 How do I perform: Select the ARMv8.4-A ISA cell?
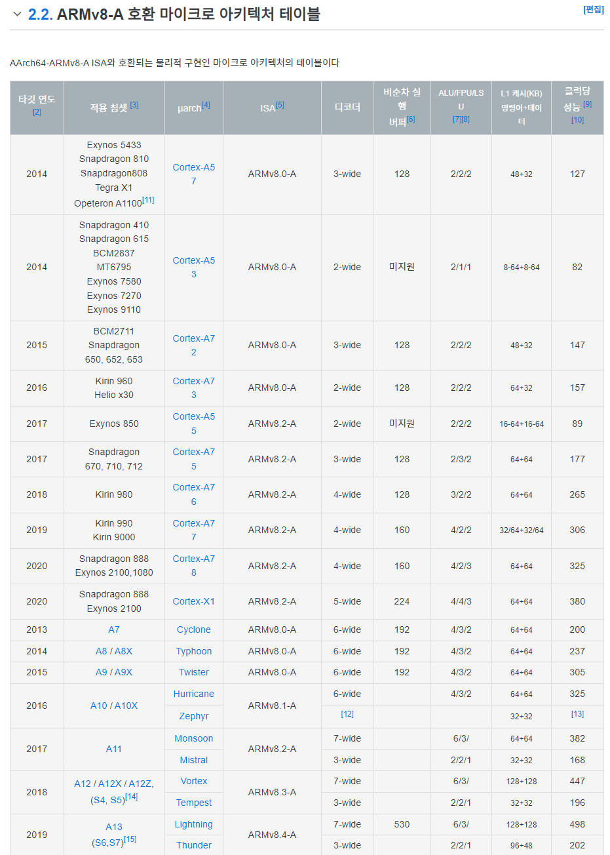coord(272,835)
